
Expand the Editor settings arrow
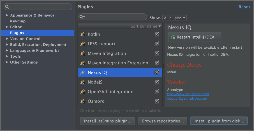click(x=7, y=27)
